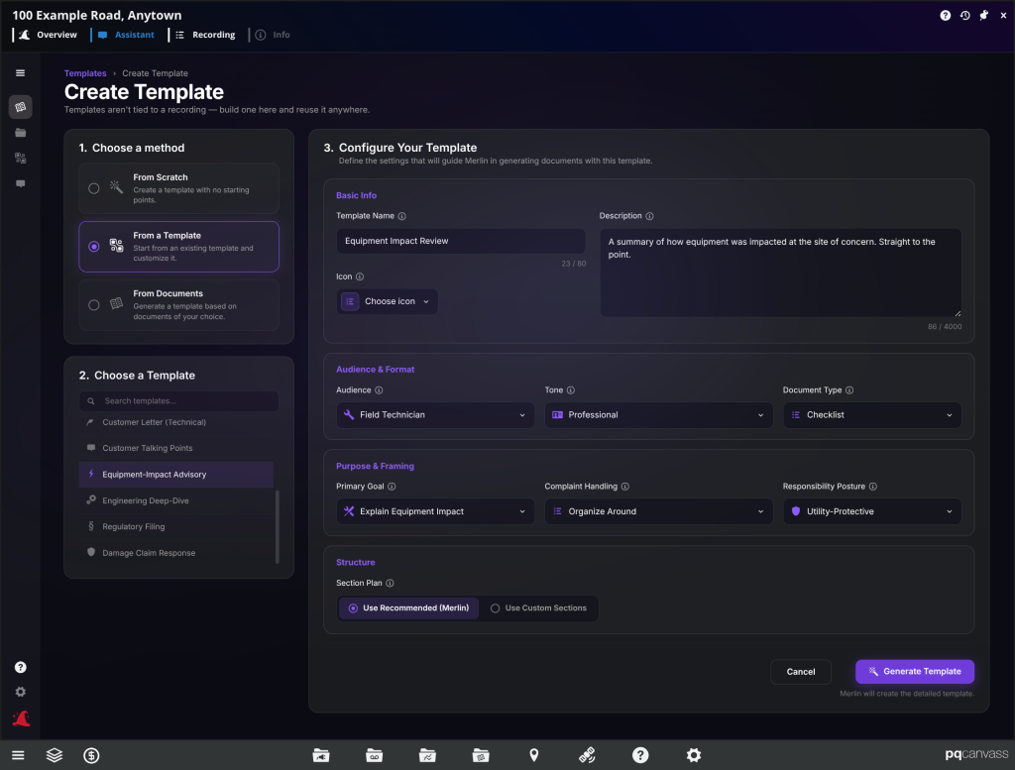Open the red wizard hat Merlin icon
This screenshot has width=1015, height=770.
[21, 718]
